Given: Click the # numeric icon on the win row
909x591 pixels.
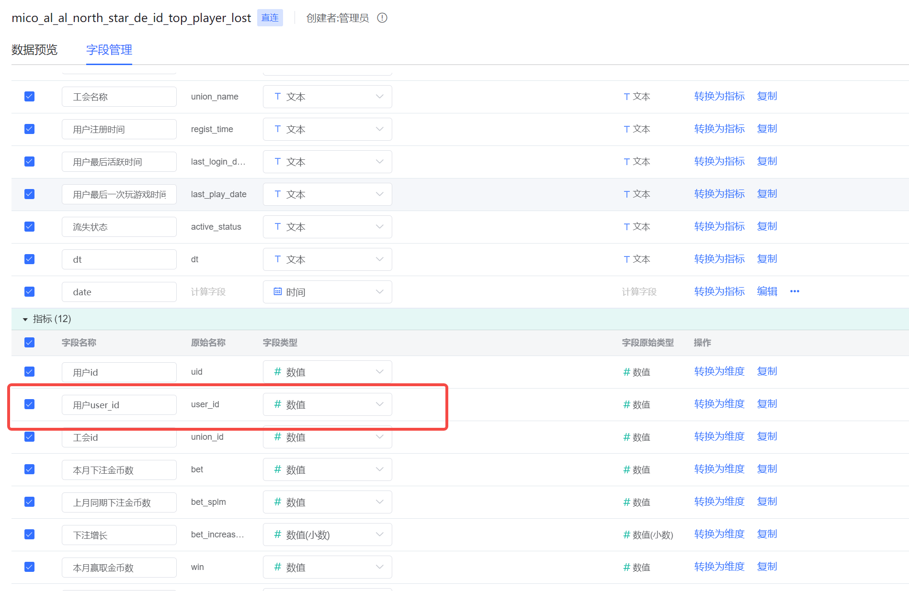Looking at the screenshot, I should coord(277,567).
